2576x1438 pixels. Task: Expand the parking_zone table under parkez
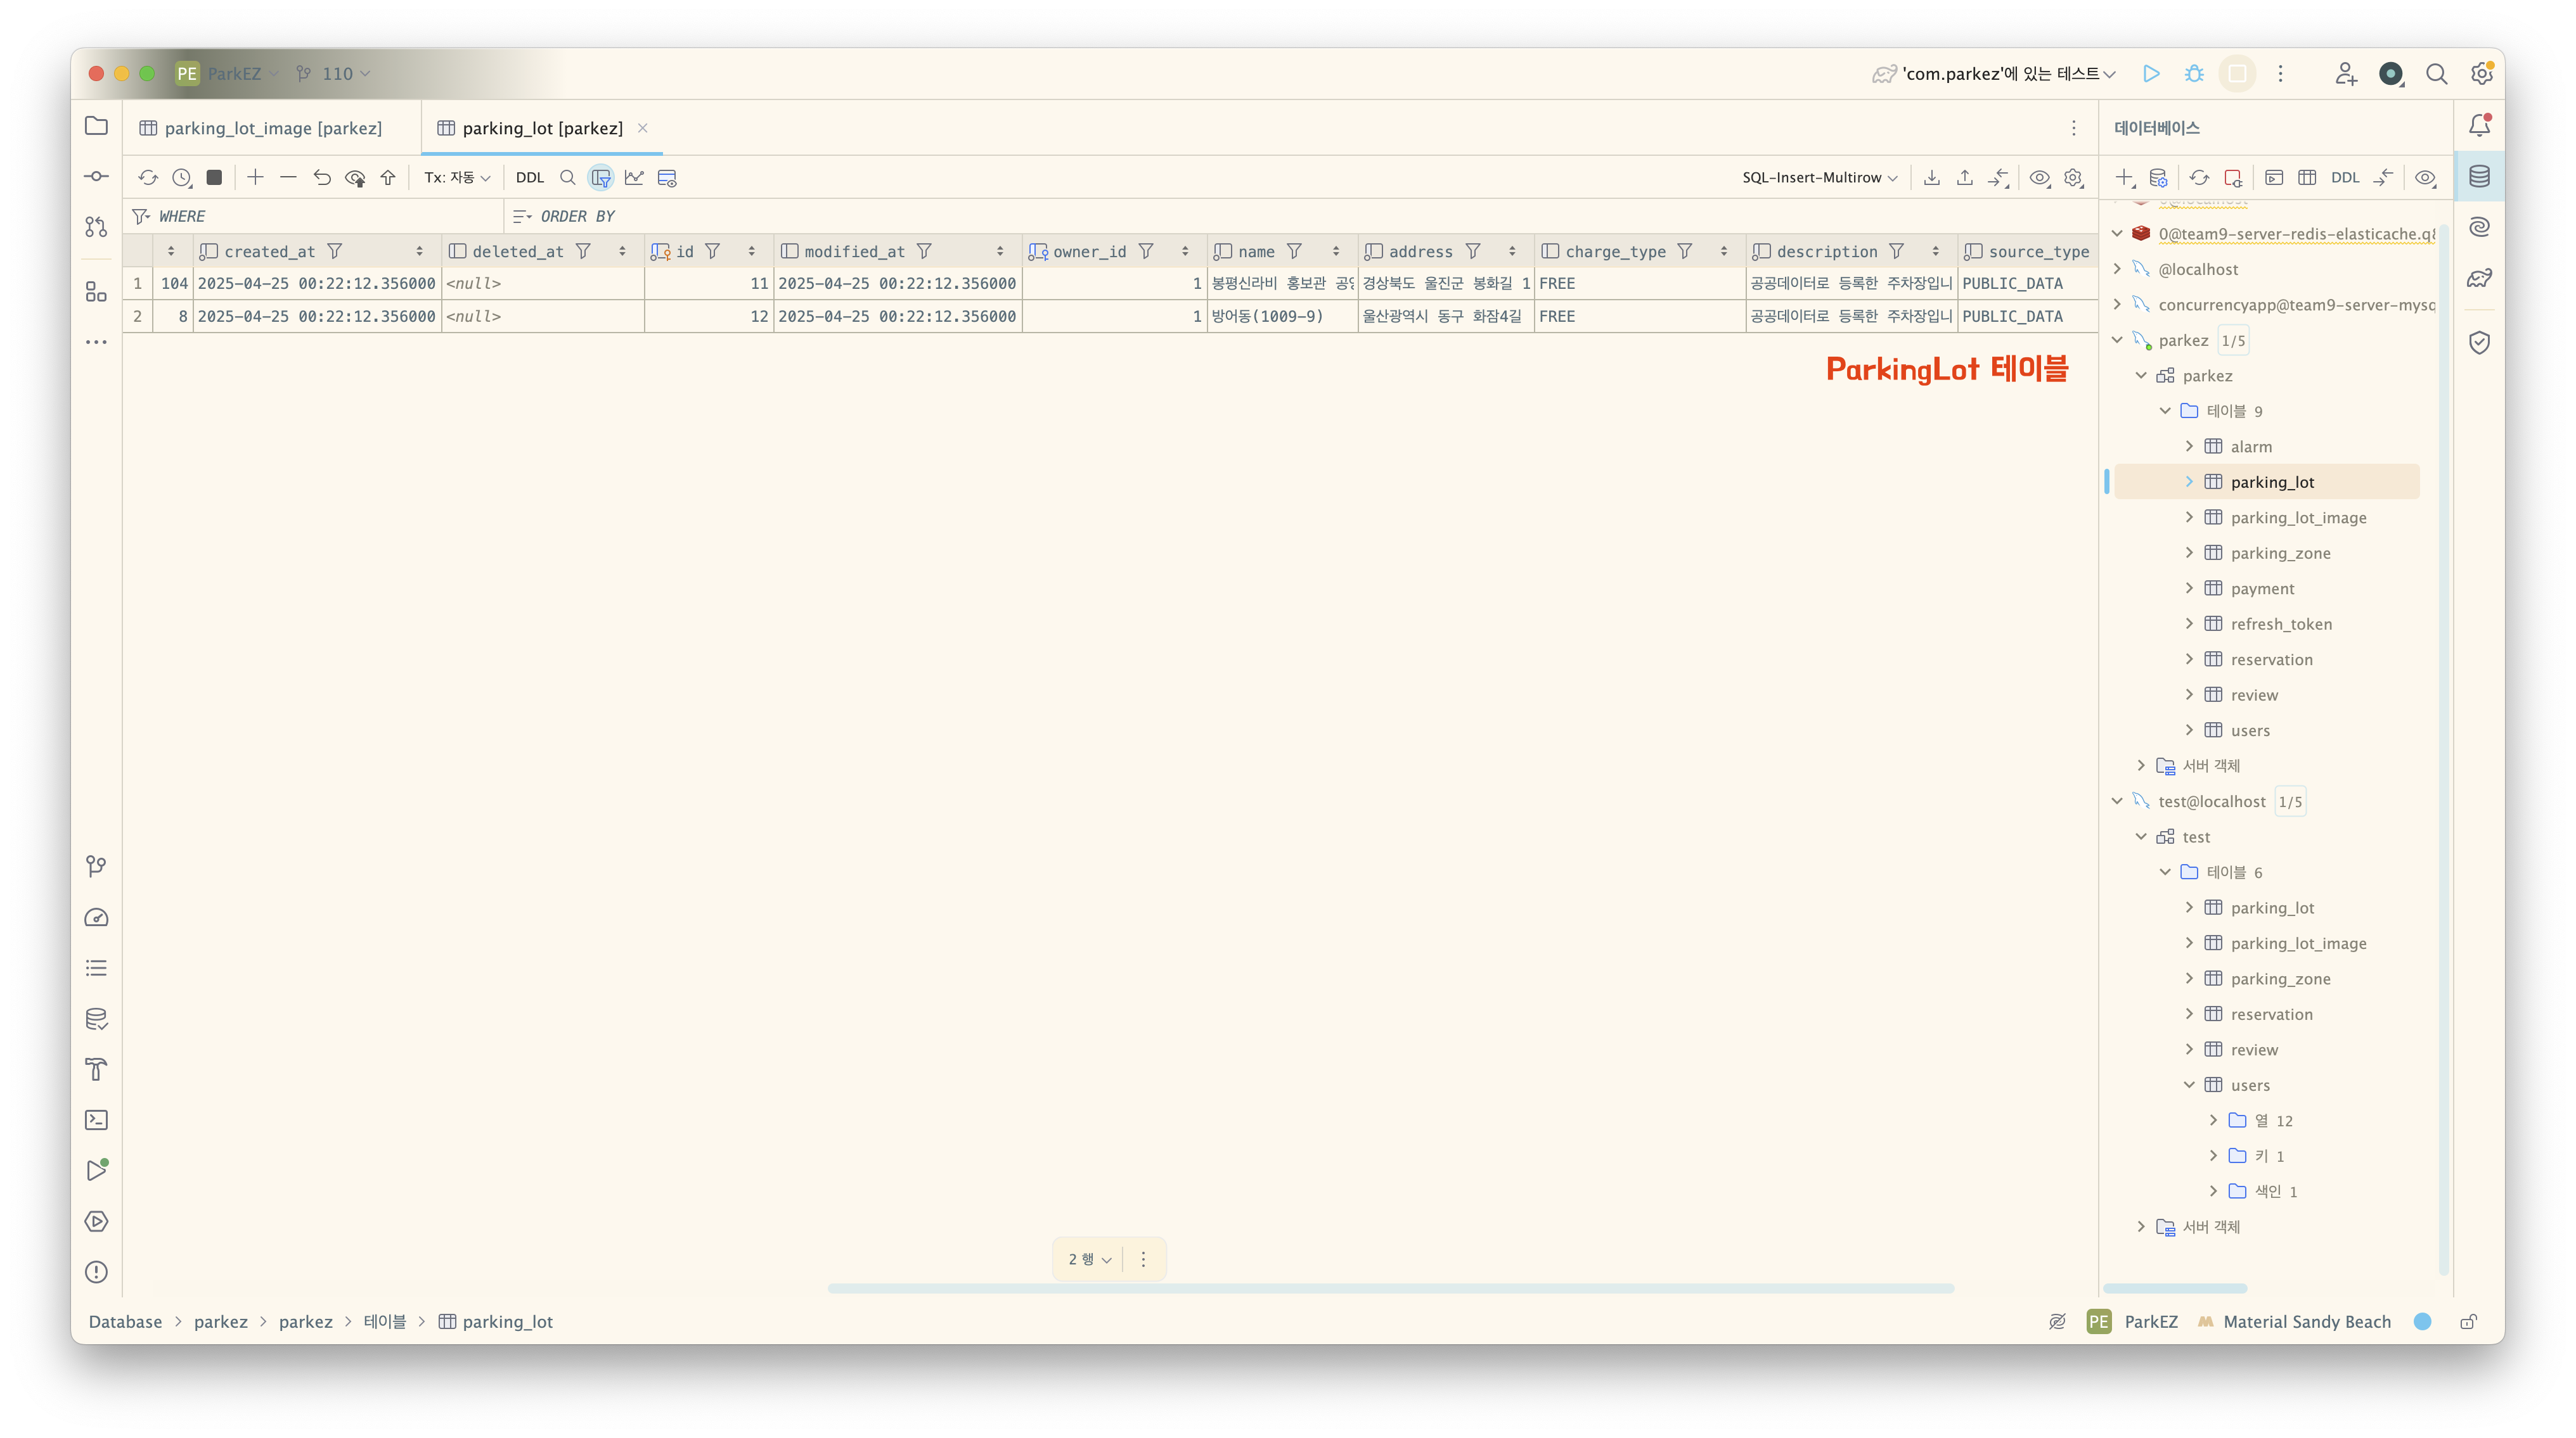[2189, 552]
